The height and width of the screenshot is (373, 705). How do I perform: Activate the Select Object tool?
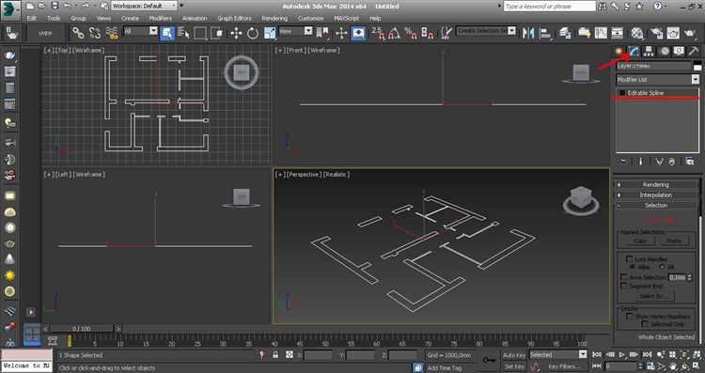click(167, 33)
